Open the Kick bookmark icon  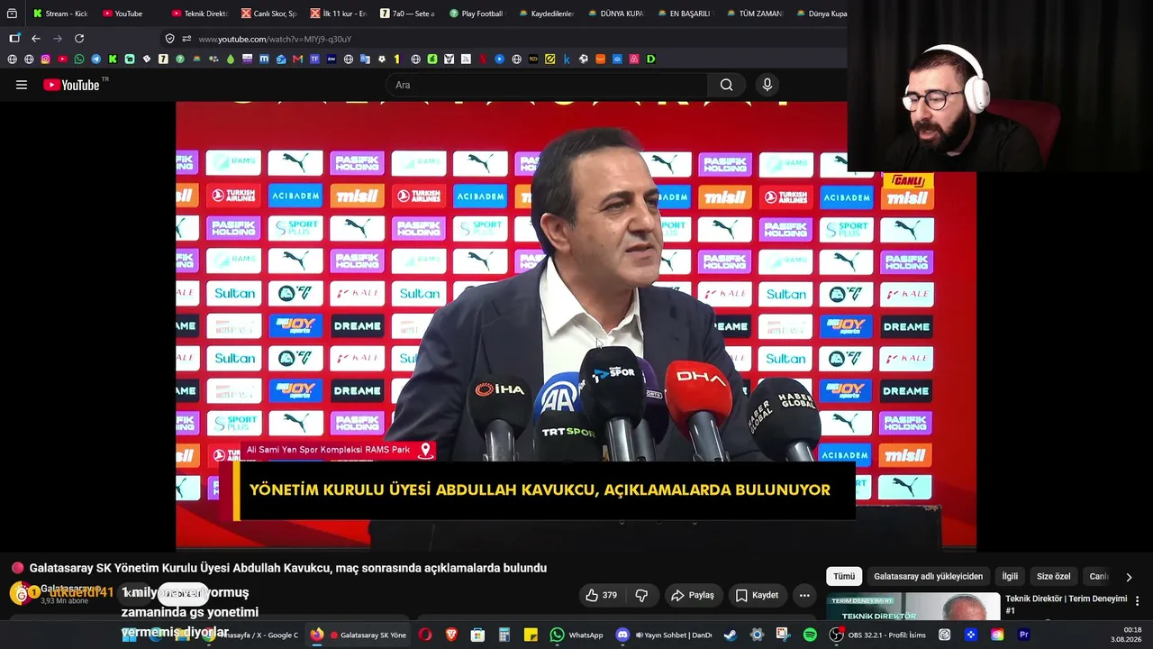coord(113,59)
